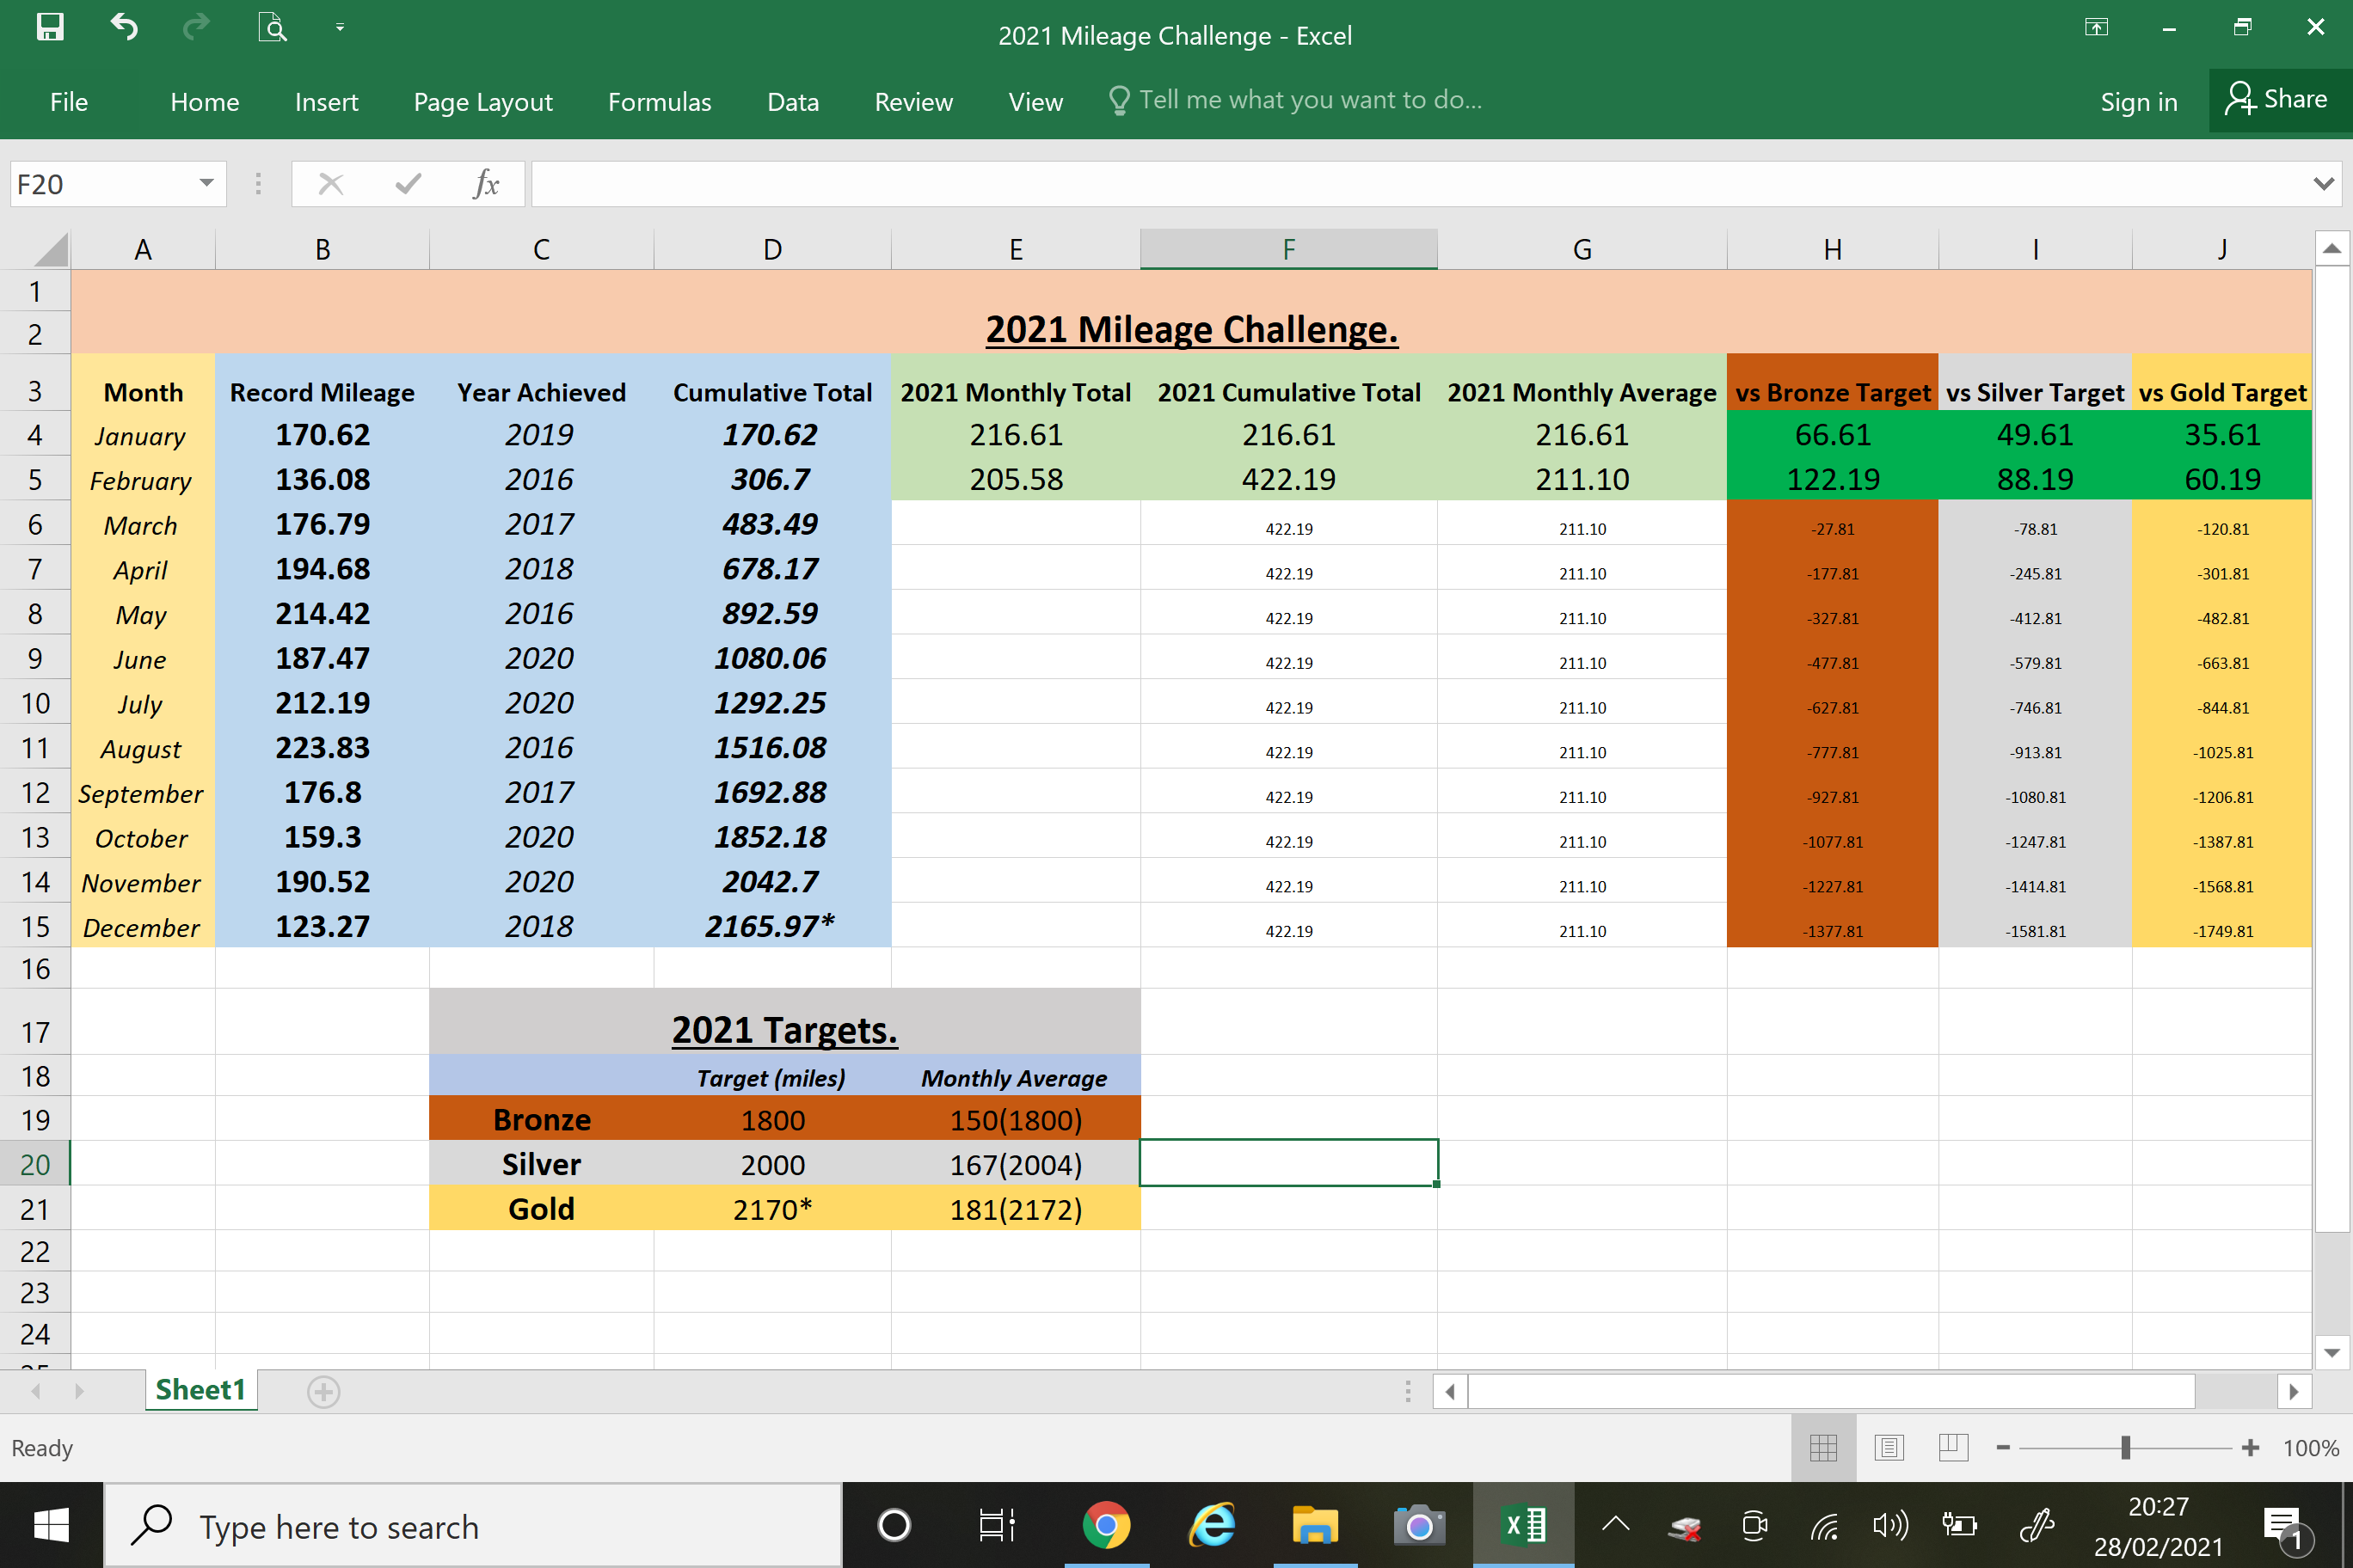Screen dimensions: 2353x1568
Task: Expand the formula bar with chevron
Action: coord(2323,184)
